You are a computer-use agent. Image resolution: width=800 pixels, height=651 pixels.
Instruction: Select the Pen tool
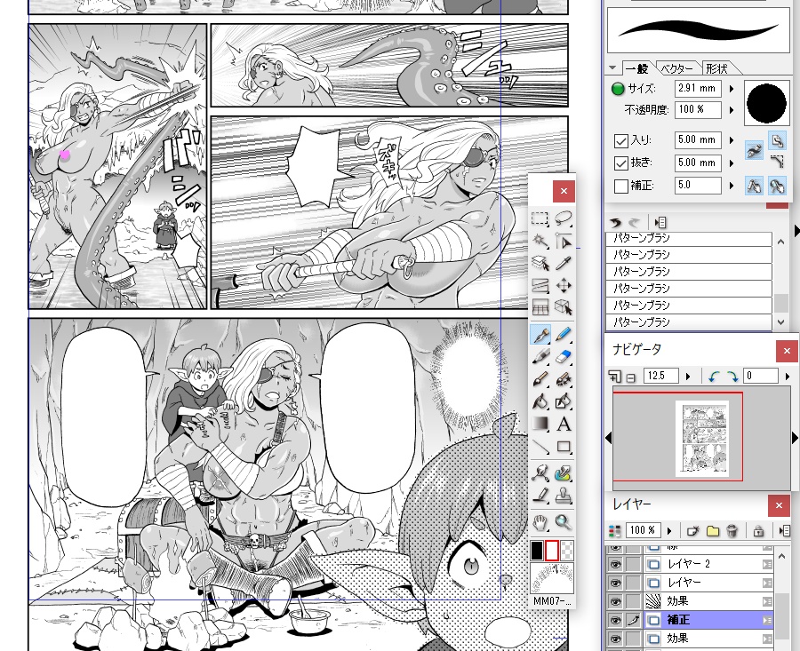(x=540, y=335)
